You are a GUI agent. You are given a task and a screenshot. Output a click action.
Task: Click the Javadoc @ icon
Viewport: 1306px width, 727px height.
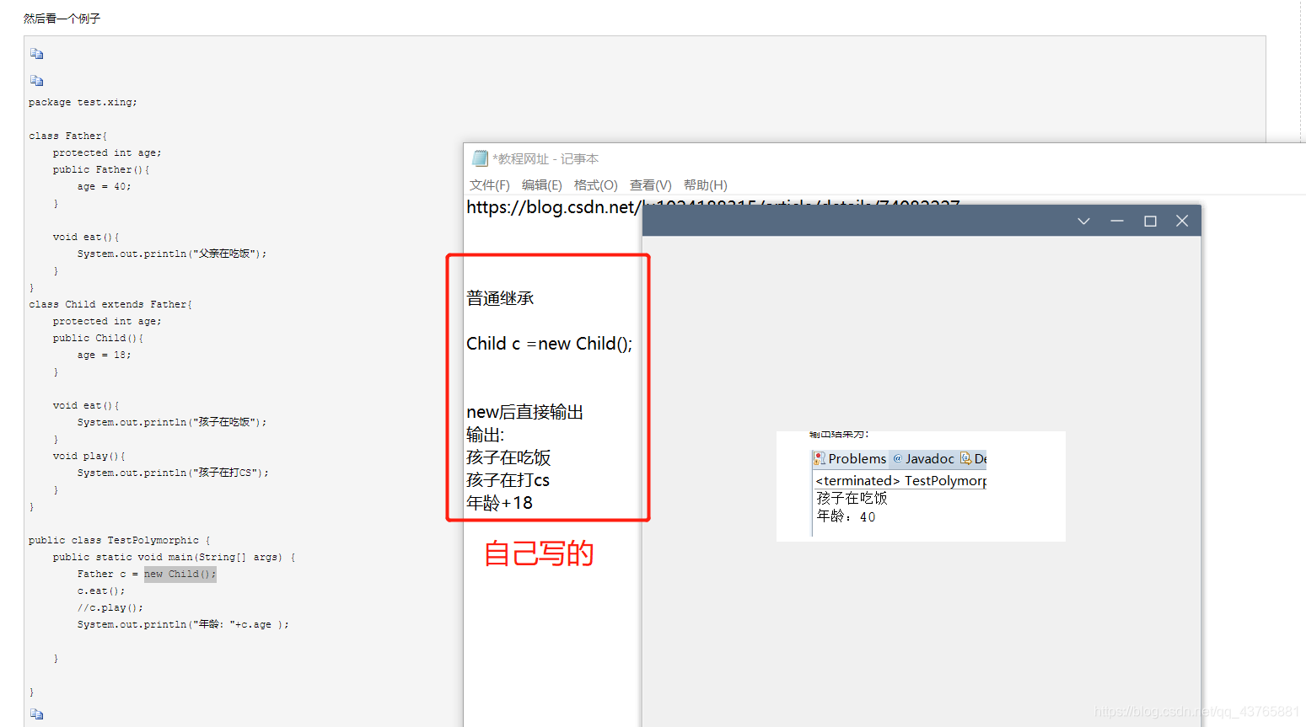pyautogui.click(x=898, y=459)
